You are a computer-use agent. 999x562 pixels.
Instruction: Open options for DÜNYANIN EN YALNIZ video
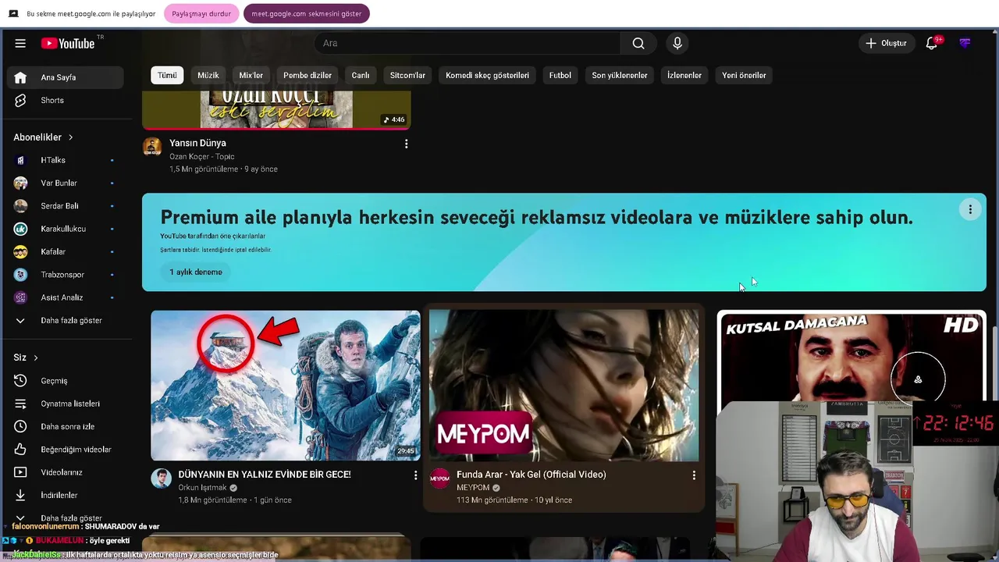[x=415, y=475]
